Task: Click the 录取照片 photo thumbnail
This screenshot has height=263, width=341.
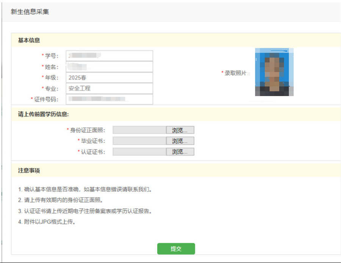Action: (274, 72)
